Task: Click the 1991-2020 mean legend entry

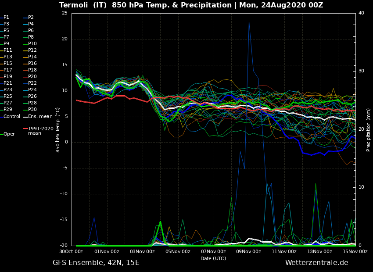Action: [x=40, y=131]
